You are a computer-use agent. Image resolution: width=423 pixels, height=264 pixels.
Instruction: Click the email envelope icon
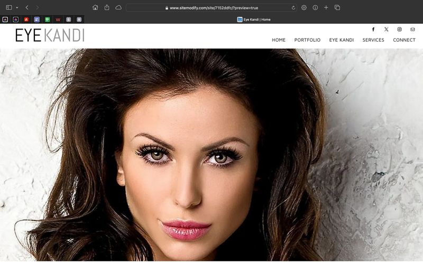pyautogui.click(x=412, y=30)
